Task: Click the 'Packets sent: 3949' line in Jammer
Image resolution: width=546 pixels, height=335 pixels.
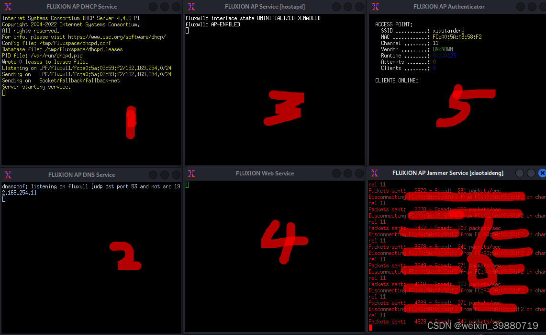Action: (435, 266)
